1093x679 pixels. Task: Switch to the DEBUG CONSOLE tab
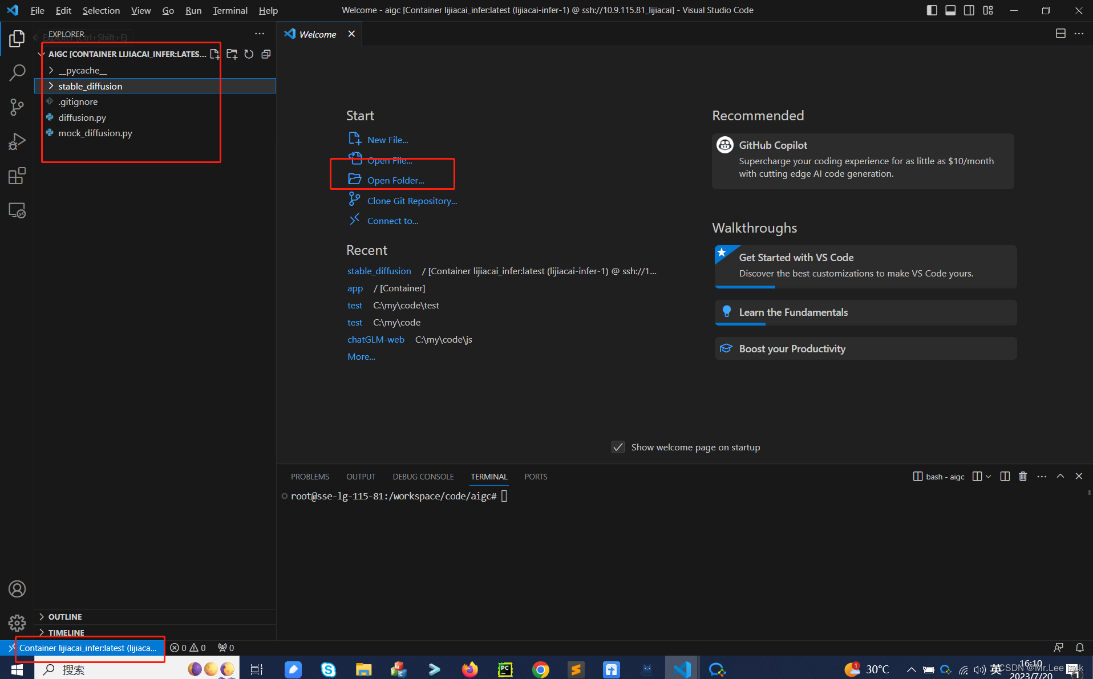coord(423,477)
